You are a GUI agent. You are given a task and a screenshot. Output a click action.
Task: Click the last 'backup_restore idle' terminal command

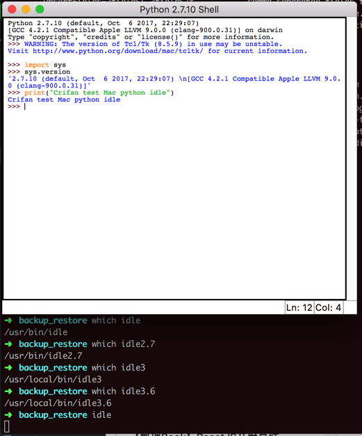[x=65, y=415]
